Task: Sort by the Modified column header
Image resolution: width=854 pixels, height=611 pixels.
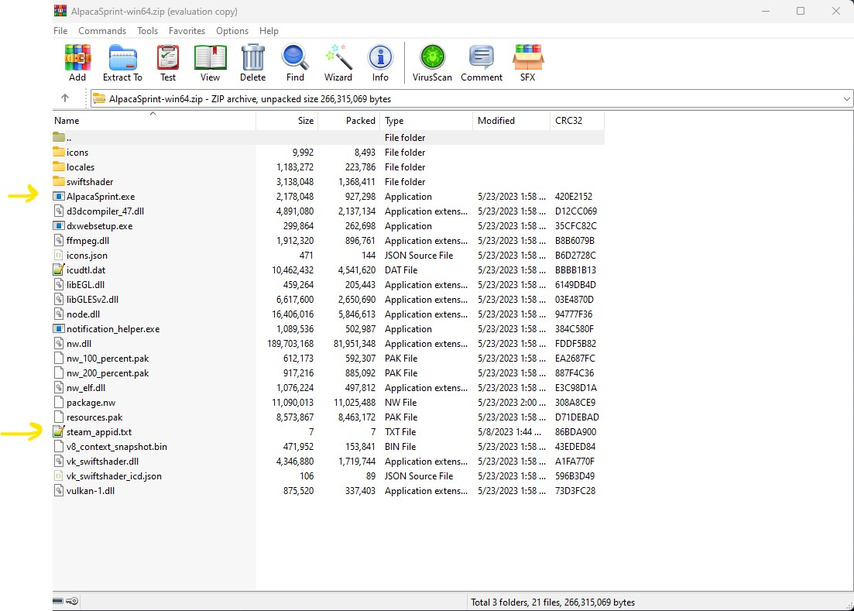Action: click(x=512, y=120)
